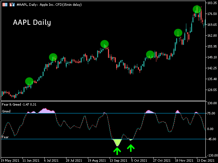Click the 0.00 indicator scale value
218x163 pixels.
[211, 129]
